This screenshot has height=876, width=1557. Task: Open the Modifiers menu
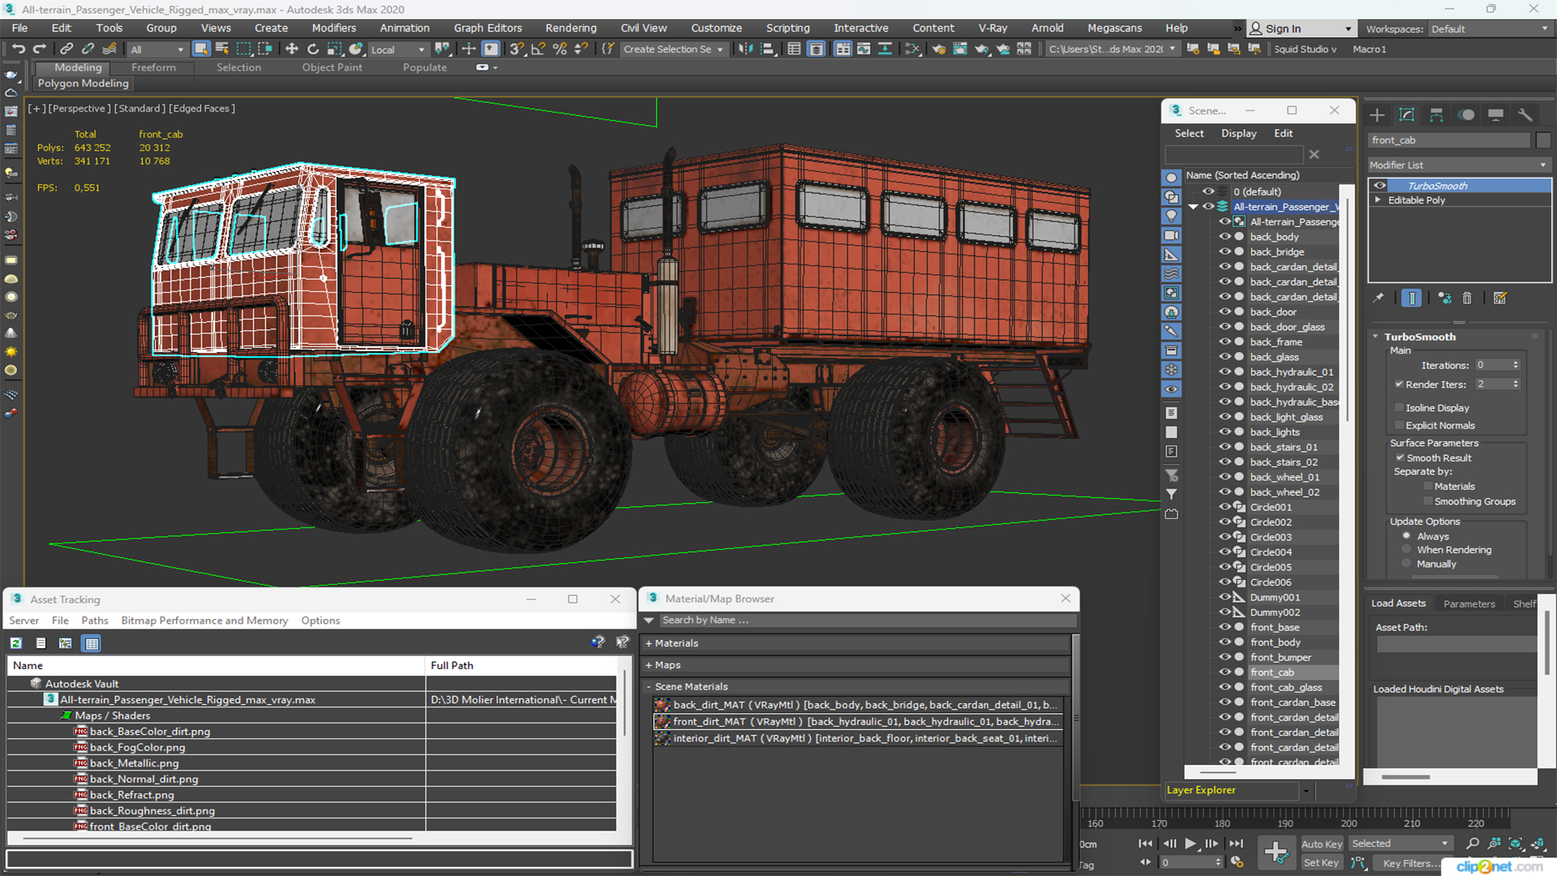coord(333,28)
